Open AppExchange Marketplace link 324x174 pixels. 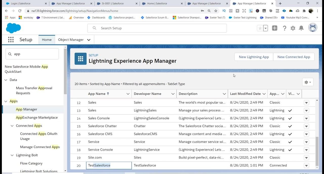tap(37, 117)
